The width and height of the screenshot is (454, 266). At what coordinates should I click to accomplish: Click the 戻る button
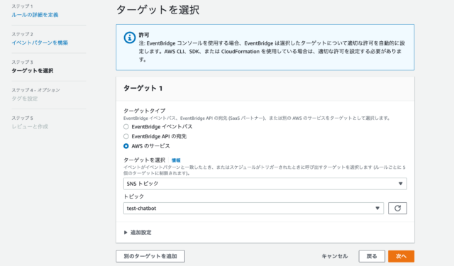coord(372,256)
